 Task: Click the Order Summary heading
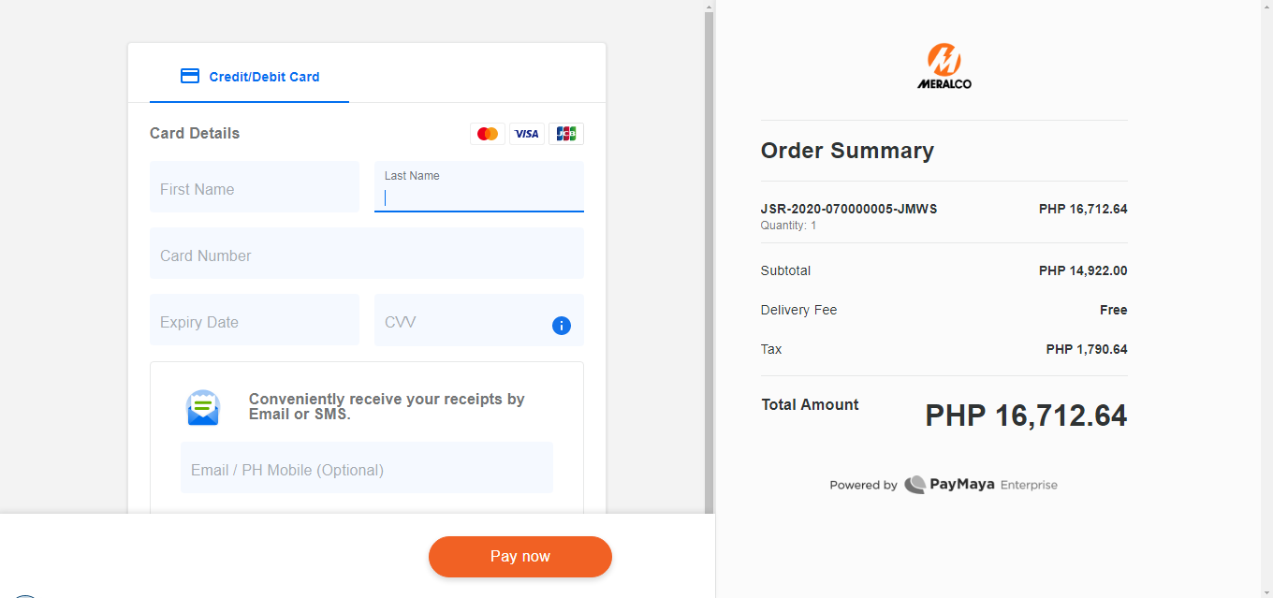[847, 151]
